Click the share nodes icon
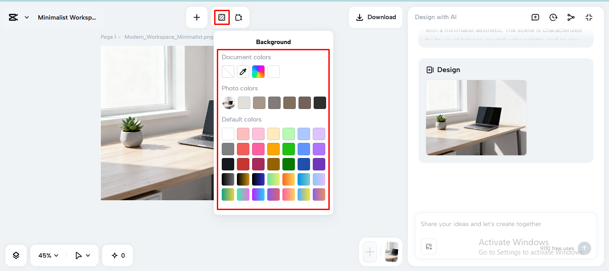The height and width of the screenshot is (271, 609). click(x=571, y=17)
